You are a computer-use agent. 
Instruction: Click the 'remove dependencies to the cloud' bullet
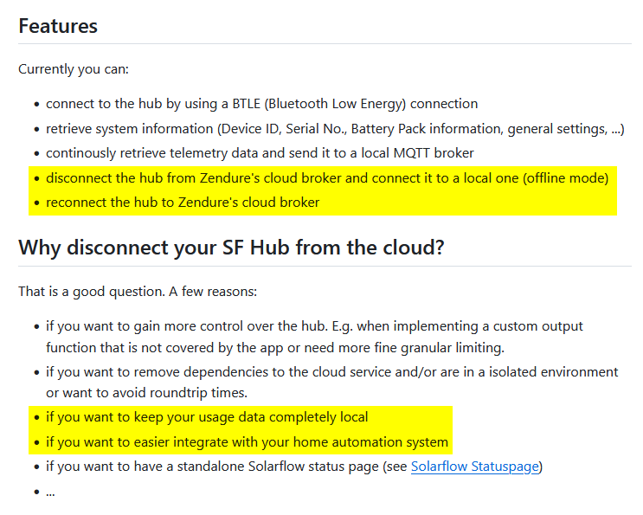click(331, 371)
